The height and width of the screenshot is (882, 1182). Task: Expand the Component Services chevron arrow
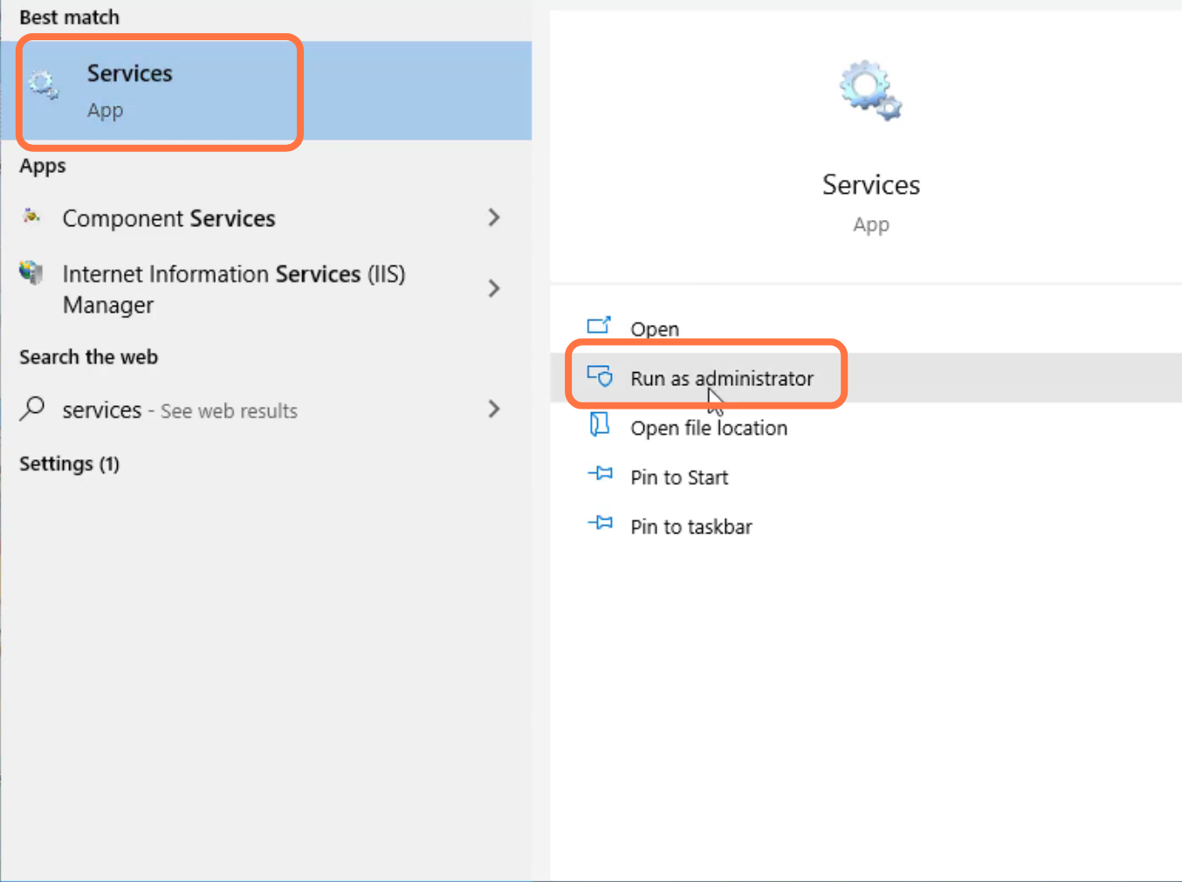pos(494,217)
